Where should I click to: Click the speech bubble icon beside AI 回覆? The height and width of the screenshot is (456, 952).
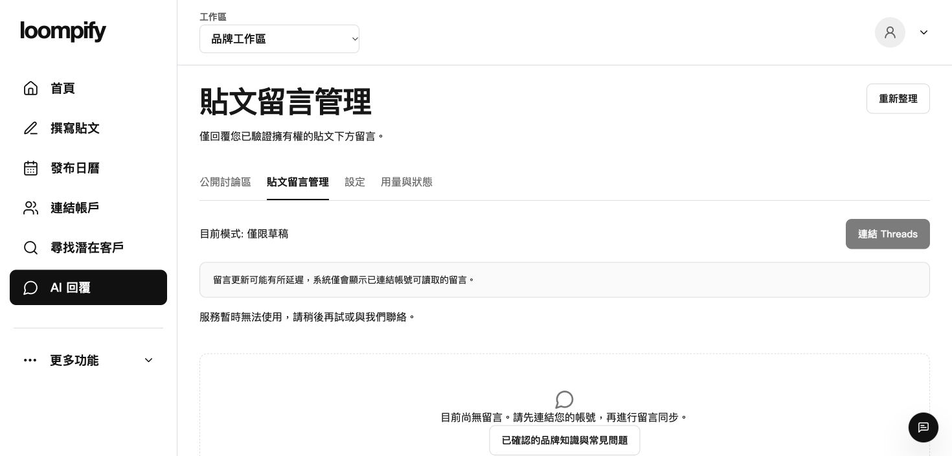(30, 288)
